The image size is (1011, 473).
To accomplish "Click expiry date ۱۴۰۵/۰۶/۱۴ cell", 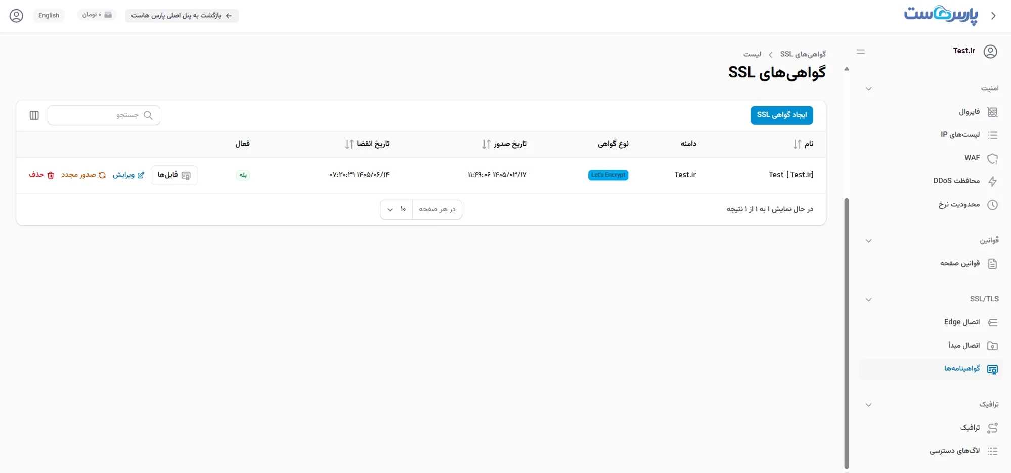I will click(x=360, y=175).
